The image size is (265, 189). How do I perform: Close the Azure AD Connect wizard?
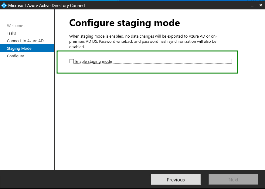click(x=260, y=5)
